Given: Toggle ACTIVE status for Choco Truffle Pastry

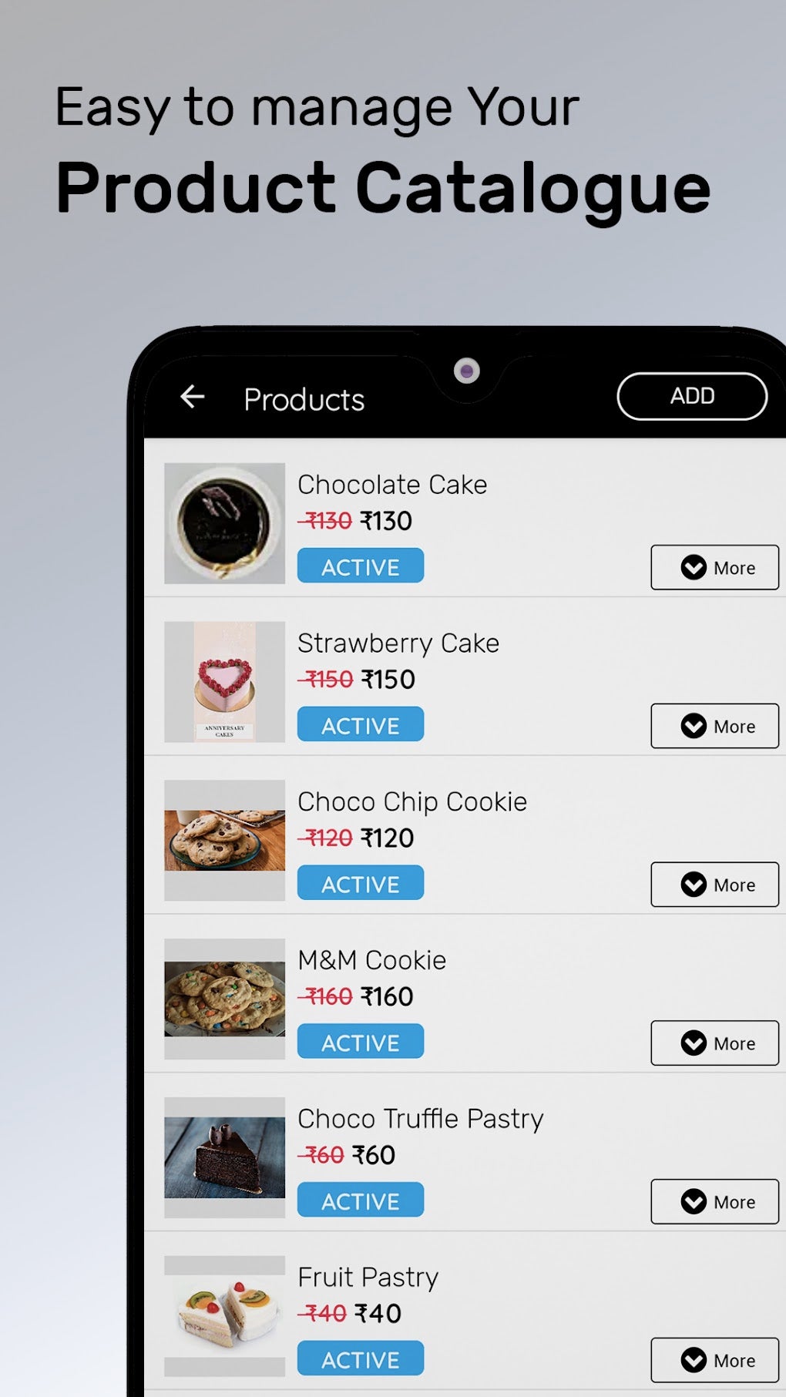Looking at the screenshot, I should (360, 1201).
